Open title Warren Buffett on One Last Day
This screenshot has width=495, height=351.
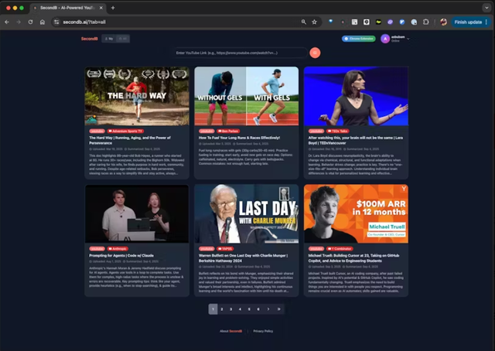243,258
